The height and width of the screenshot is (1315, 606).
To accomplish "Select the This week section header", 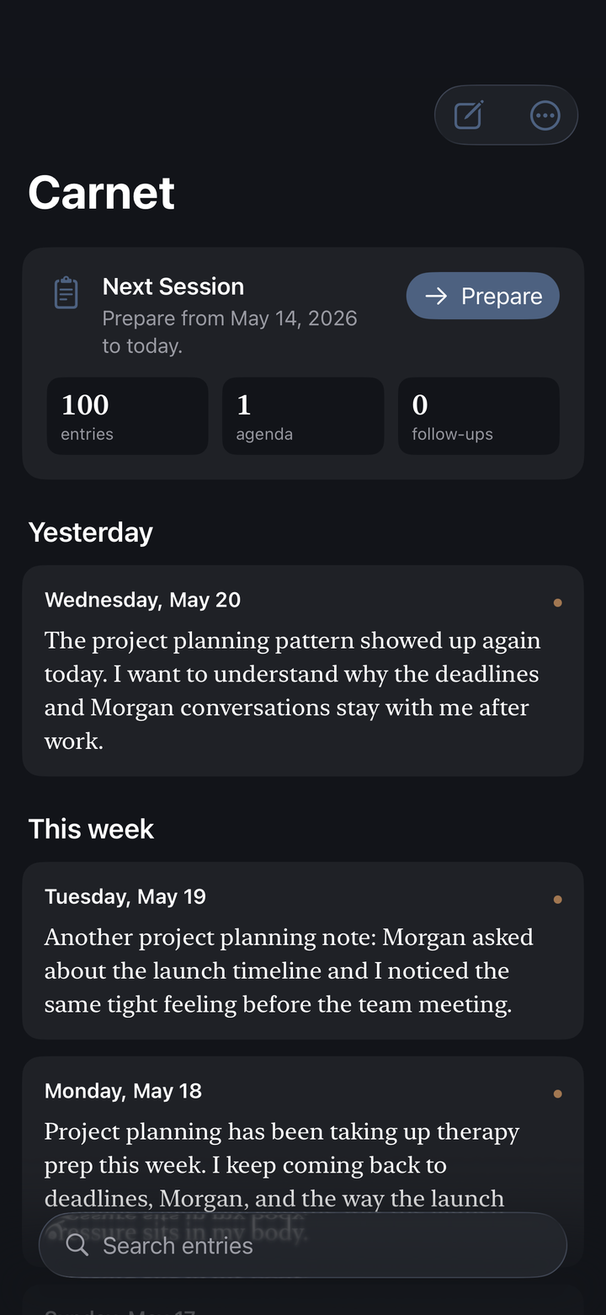I will point(91,829).
